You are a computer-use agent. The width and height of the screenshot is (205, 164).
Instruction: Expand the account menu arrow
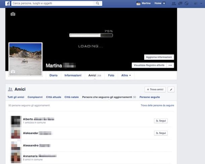pyautogui.click(x=201, y=4)
